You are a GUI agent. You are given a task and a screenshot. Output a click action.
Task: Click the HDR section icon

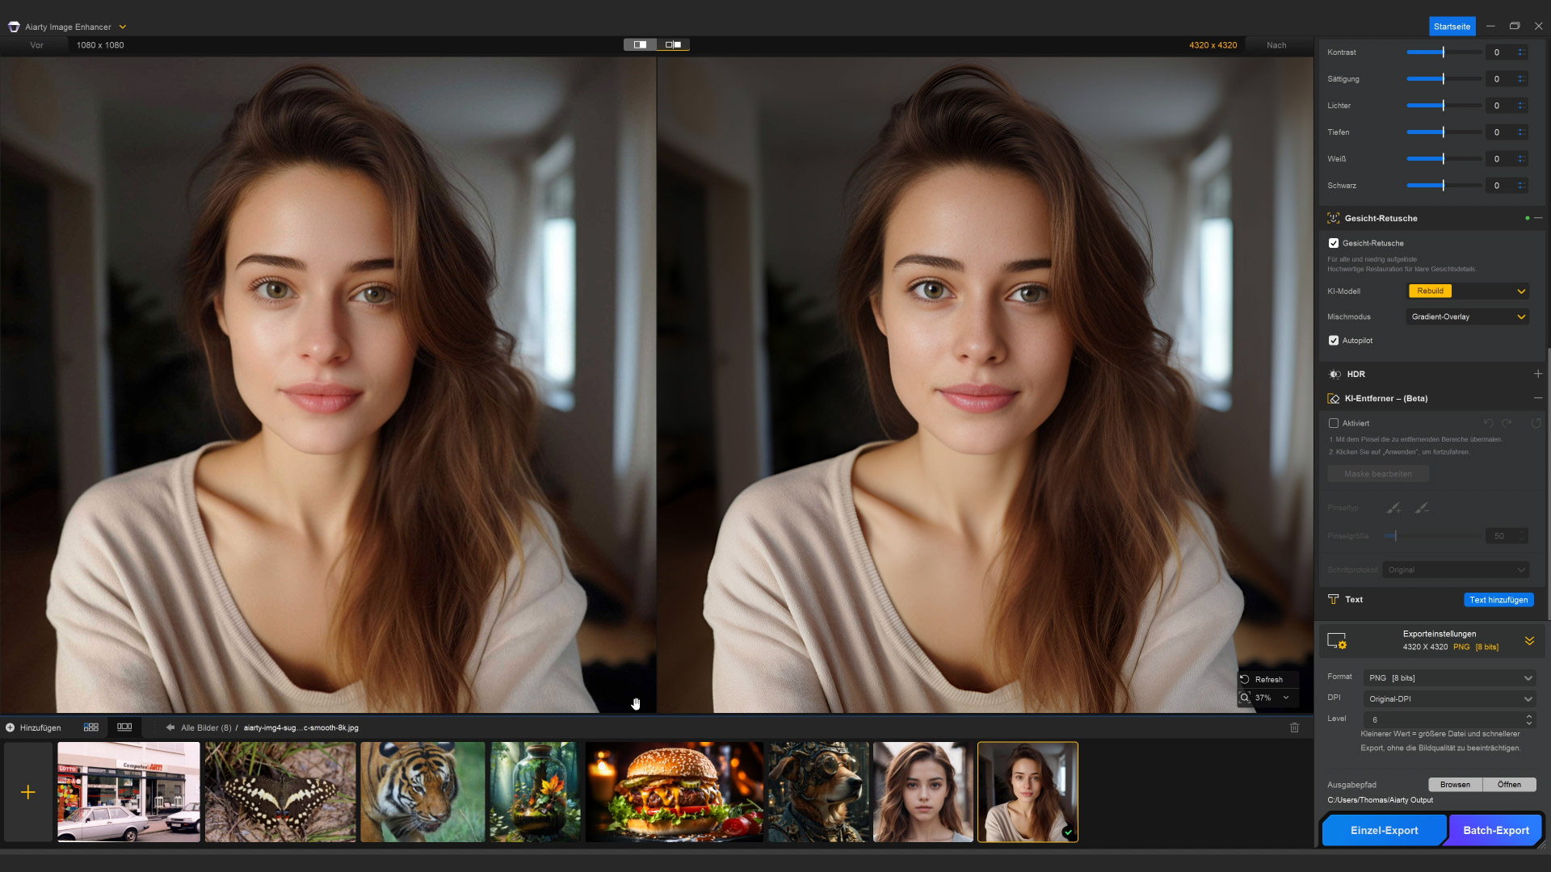1335,375
